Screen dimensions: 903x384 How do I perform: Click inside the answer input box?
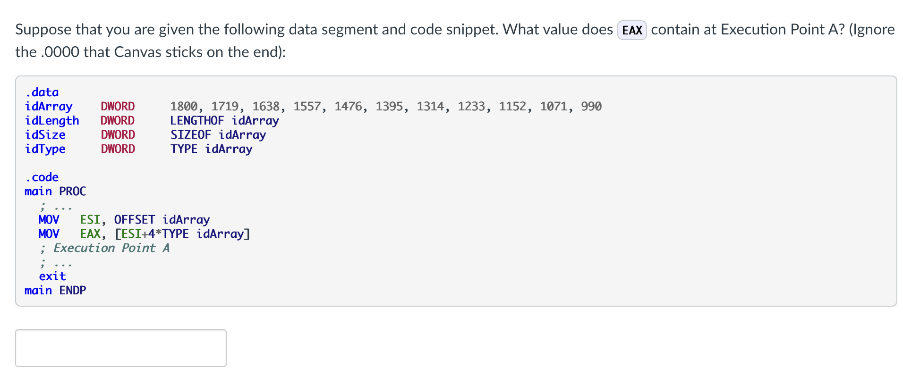click(x=120, y=348)
